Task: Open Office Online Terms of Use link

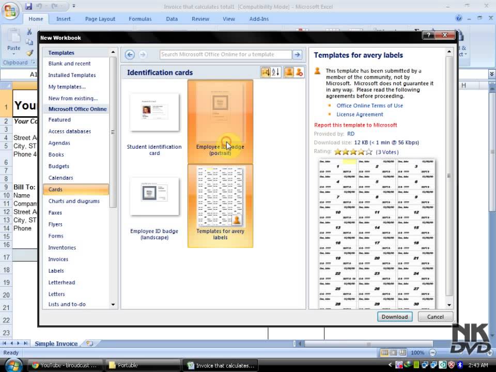Action: tap(369, 105)
